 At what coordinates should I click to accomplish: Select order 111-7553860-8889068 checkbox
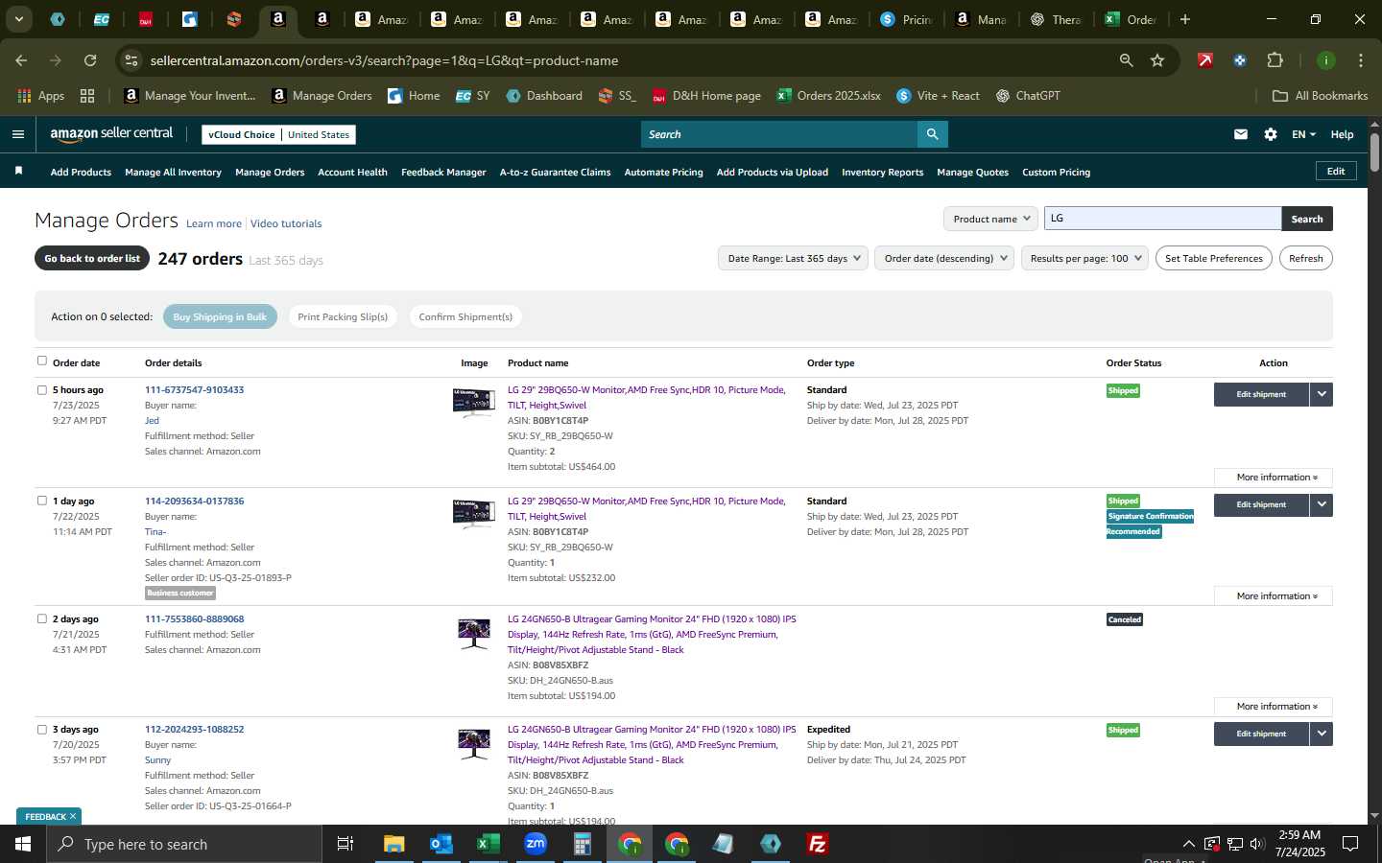pyautogui.click(x=41, y=618)
